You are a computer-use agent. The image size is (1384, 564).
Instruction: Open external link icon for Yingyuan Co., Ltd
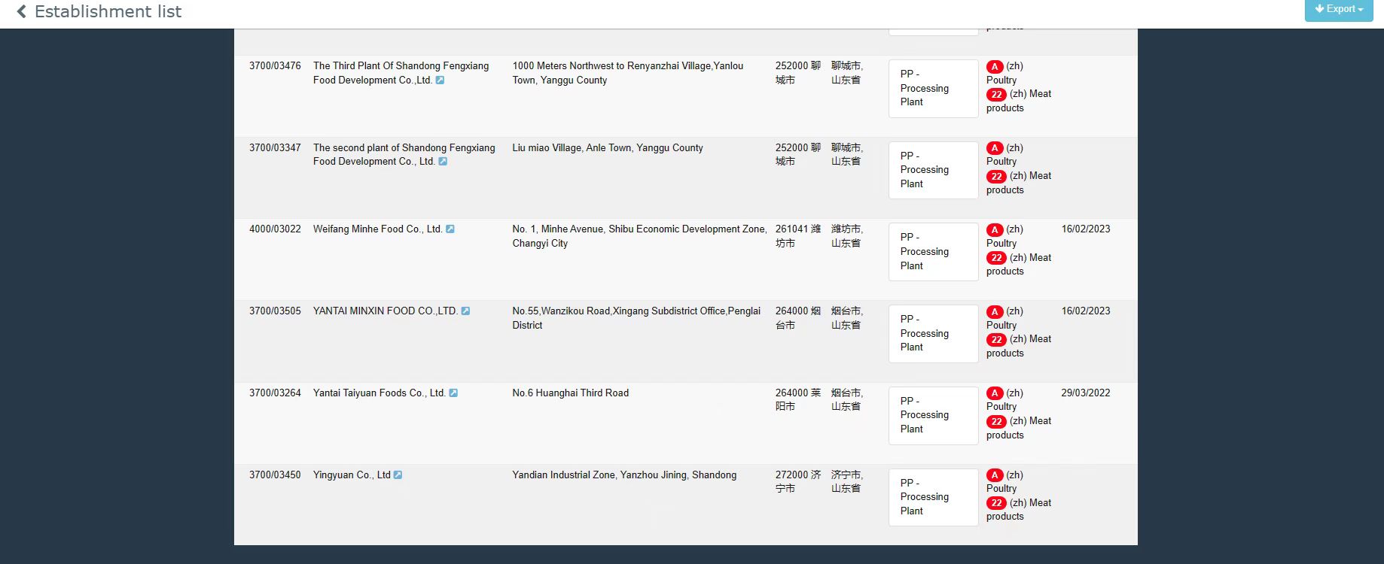tap(398, 475)
